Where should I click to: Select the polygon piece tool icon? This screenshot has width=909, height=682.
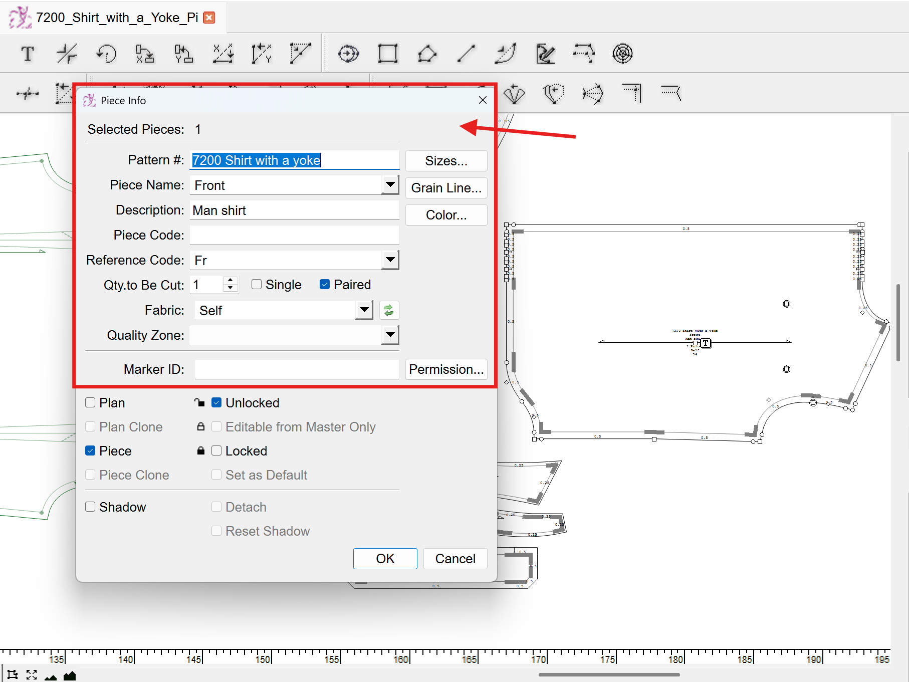pos(427,54)
